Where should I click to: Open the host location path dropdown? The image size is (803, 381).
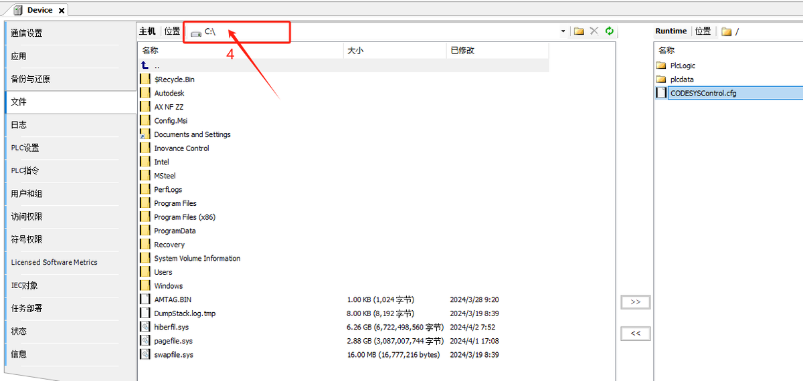pos(563,31)
